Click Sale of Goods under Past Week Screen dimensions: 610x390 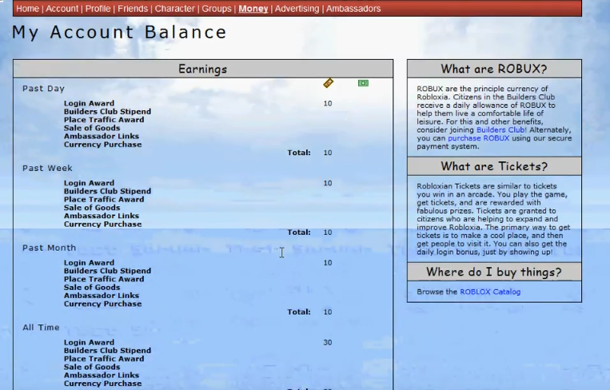point(92,207)
